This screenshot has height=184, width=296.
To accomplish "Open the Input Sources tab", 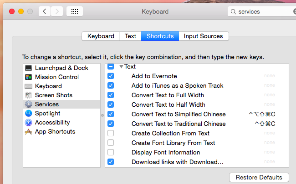I will point(204,36).
